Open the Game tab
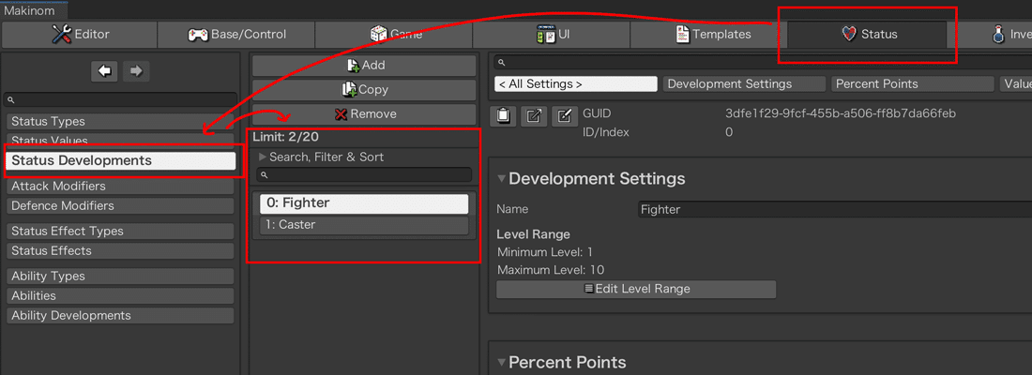Viewport: 1032px width, 375px height. click(394, 34)
